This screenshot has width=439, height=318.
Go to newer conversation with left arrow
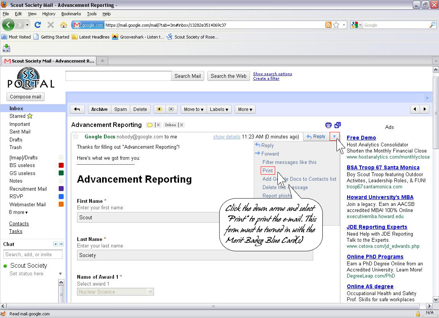[415, 109]
